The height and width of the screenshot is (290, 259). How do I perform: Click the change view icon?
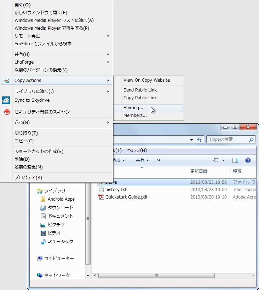[x=215, y=160]
